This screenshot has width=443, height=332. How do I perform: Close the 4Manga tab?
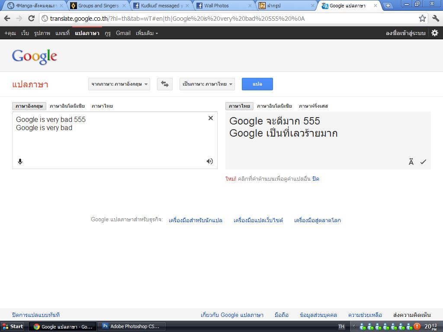coord(61,6)
